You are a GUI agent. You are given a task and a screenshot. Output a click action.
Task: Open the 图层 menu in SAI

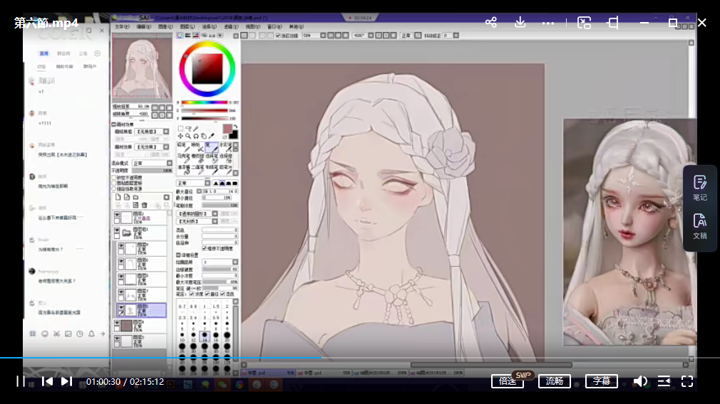tap(187, 27)
